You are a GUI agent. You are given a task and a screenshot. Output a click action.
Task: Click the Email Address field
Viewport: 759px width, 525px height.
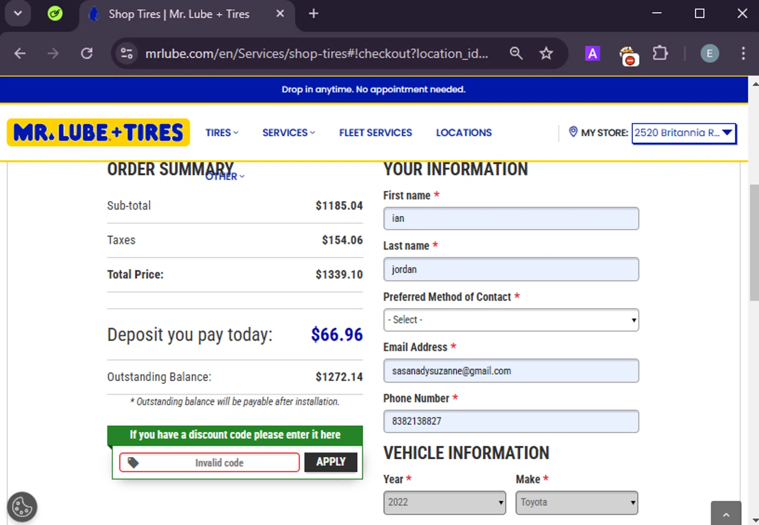tap(511, 371)
